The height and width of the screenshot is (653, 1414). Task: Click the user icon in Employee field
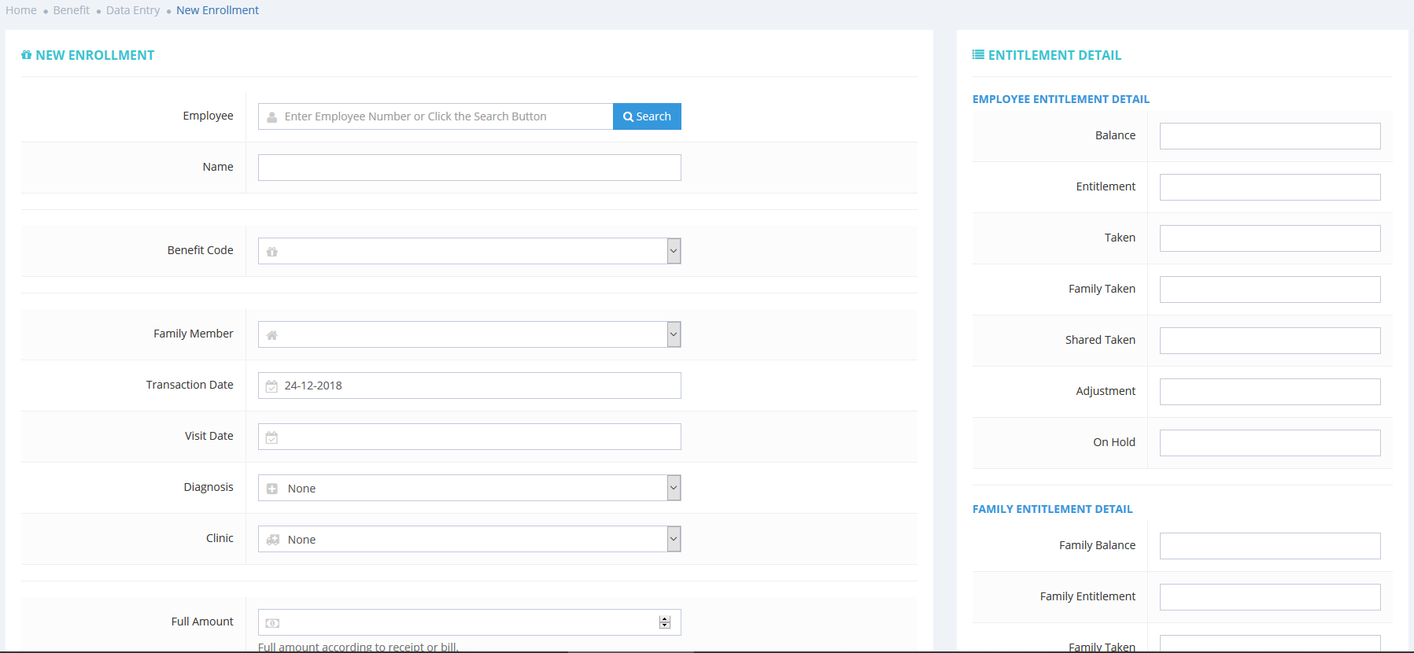point(271,117)
